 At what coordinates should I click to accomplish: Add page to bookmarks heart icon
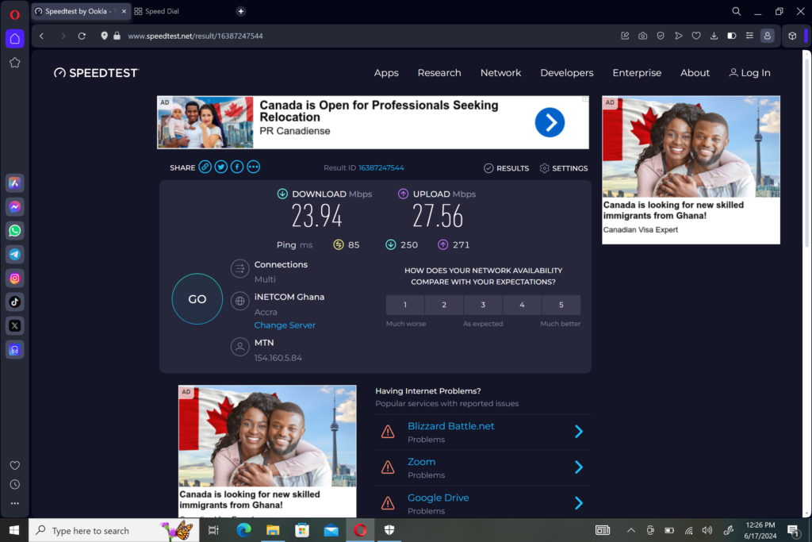(x=696, y=36)
